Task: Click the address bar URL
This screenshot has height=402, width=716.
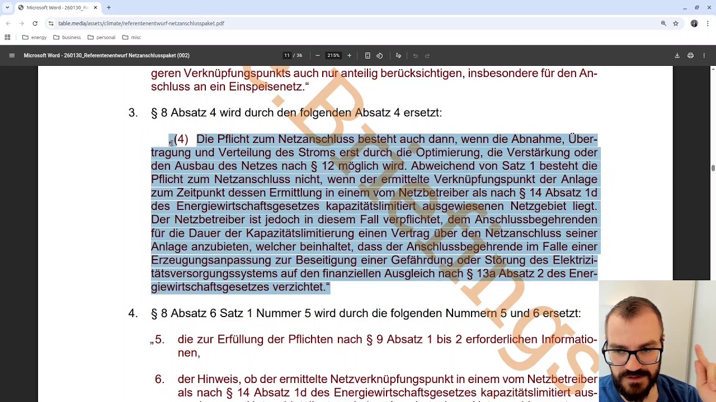Action: 141,23
